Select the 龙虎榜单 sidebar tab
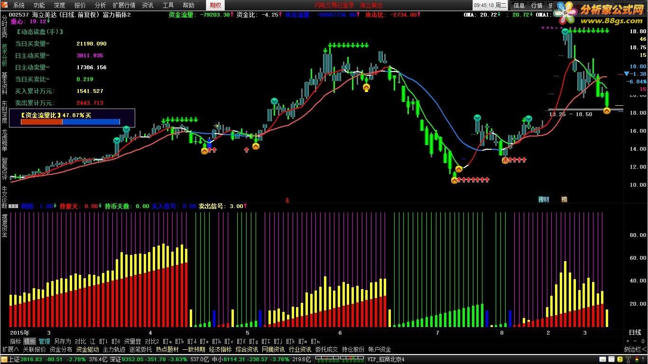The width and height of the screenshot is (648, 364). 4,141
